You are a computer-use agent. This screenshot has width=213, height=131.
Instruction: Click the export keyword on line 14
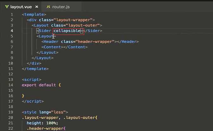point(29,85)
